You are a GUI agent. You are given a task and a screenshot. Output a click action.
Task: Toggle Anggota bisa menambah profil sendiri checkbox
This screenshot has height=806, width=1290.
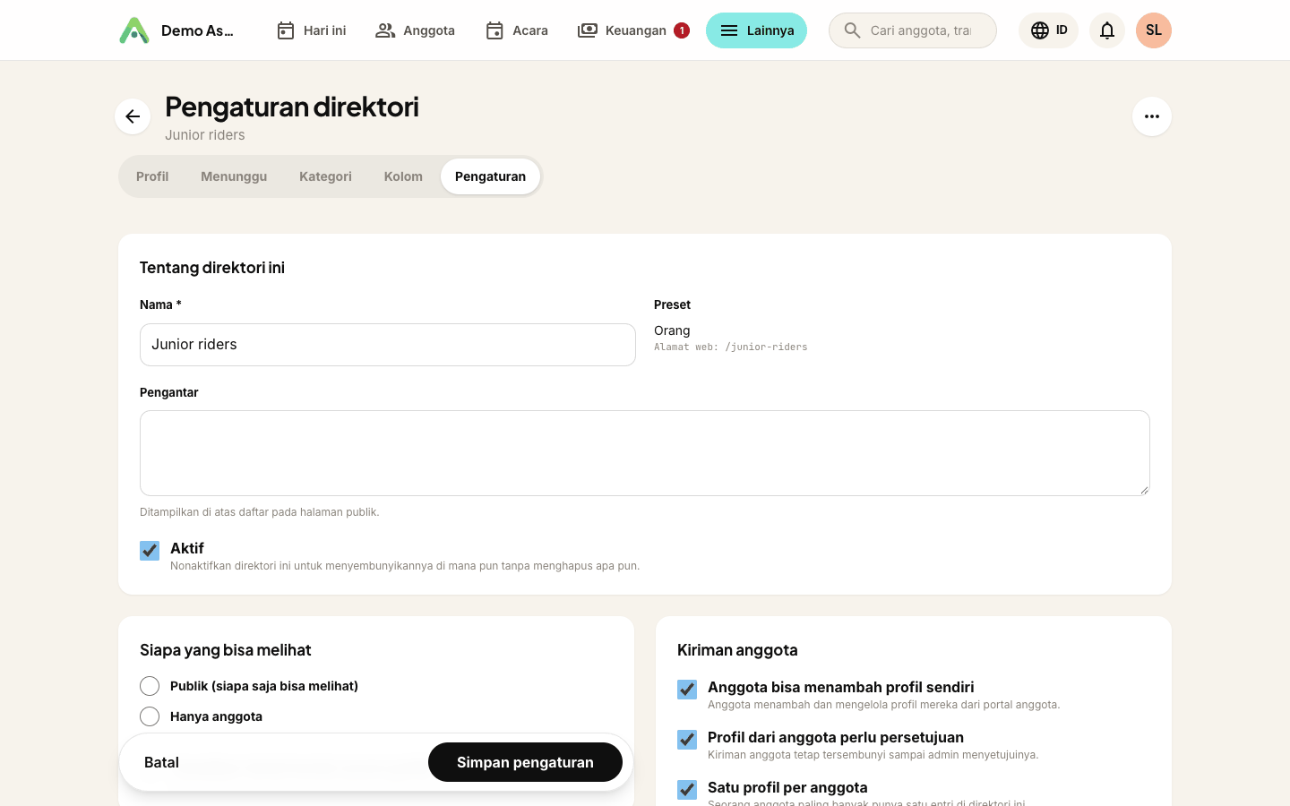687,689
